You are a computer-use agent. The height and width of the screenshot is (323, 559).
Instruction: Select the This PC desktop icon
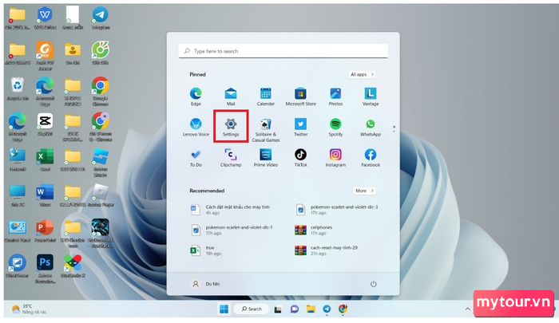click(17, 195)
